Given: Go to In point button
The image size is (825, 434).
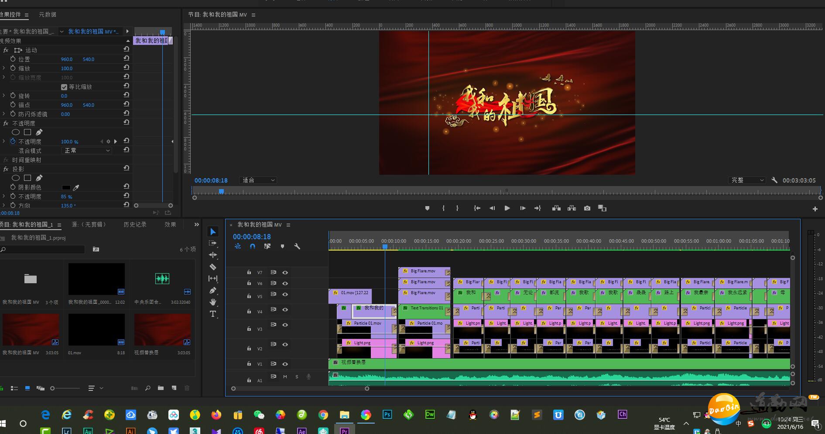Looking at the screenshot, I should pos(477,208).
